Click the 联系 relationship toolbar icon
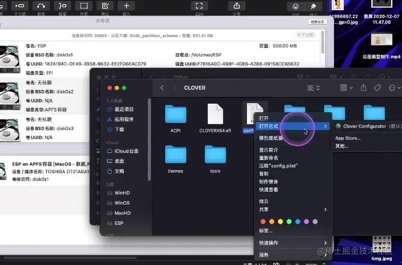This screenshot has height=265, width=402. [41, 6]
